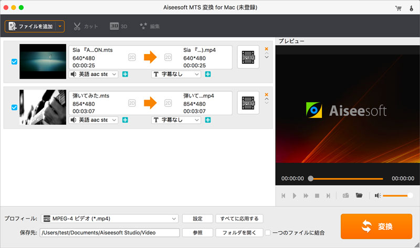Screen dimensions: 420x248
Task: Stop the preview playback
Action: [x=317, y=196]
